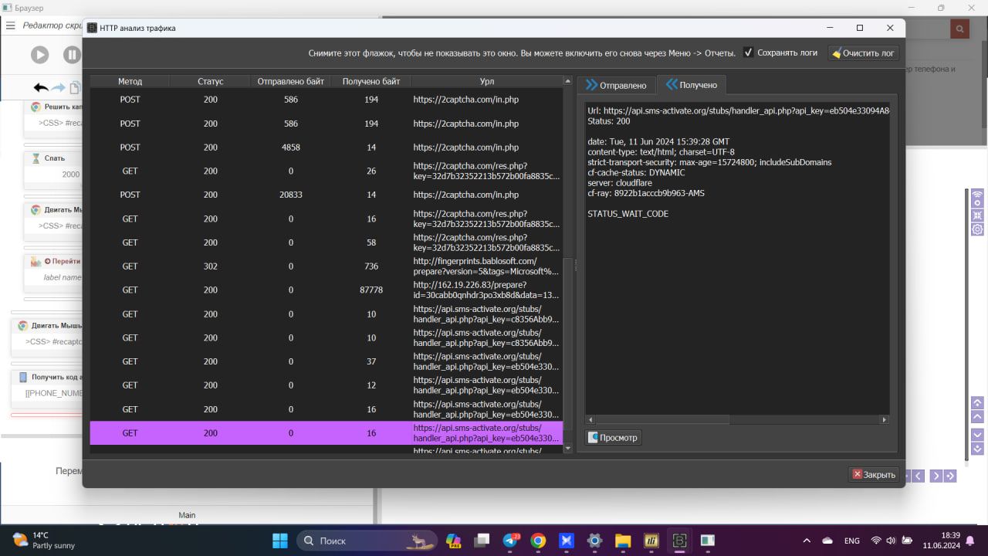The height and width of the screenshot is (556, 988).
Task: Click the pause script button
Action: coord(72,55)
